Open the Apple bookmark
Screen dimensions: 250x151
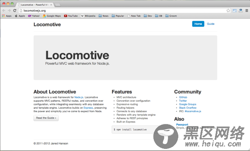(20, 16)
